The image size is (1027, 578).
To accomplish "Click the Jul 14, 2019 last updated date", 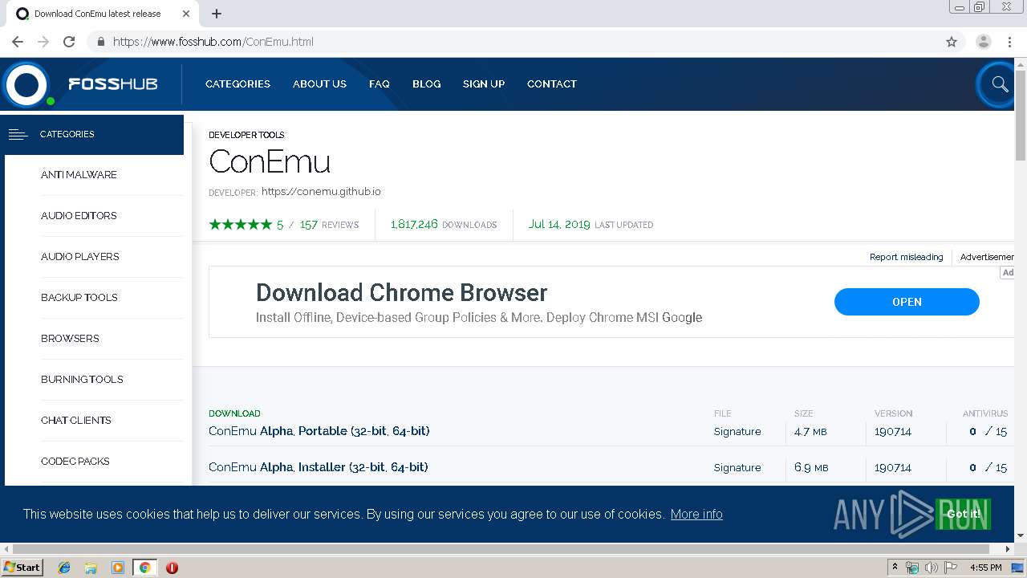I will [x=559, y=224].
